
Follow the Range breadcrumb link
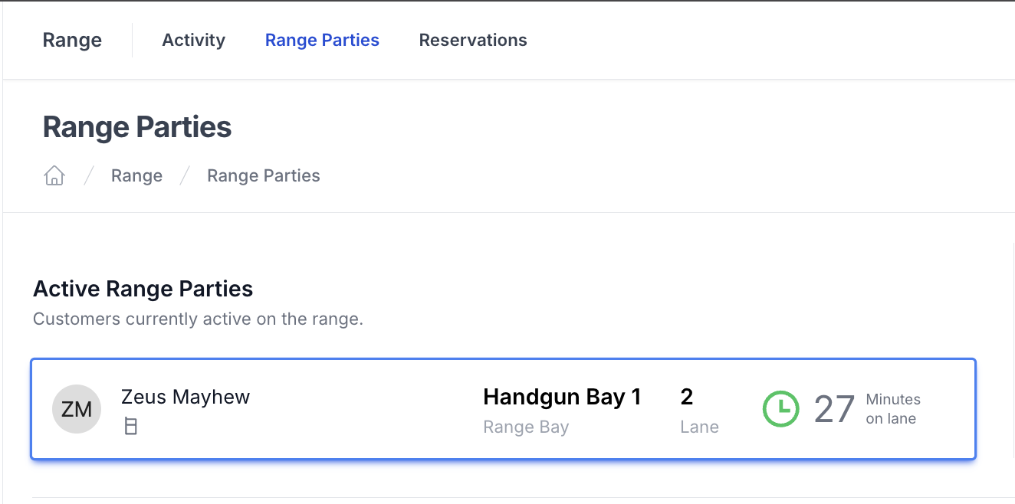136,175
